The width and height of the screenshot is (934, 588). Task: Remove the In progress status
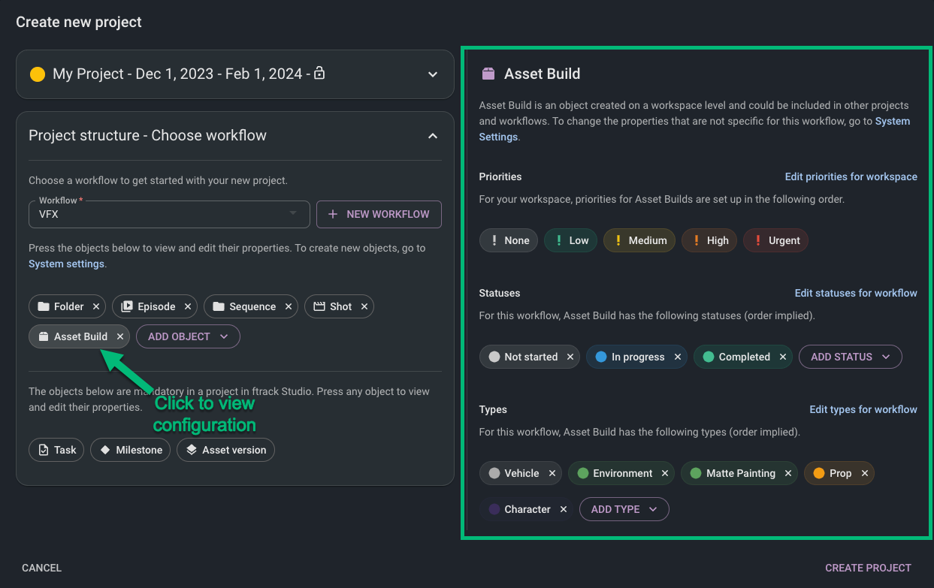tap(678, 357)
